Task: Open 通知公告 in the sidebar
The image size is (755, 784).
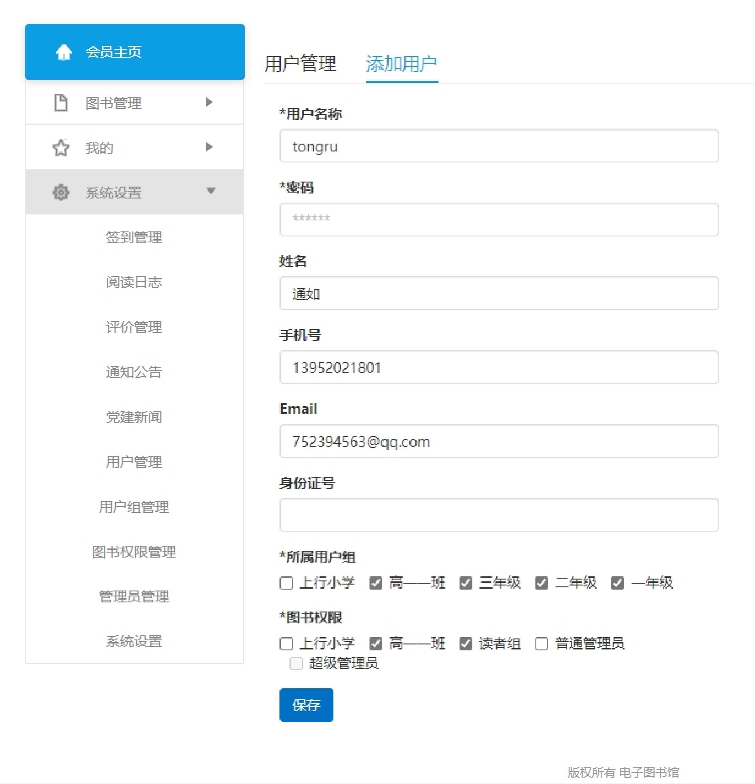Action: click(134, 372)
